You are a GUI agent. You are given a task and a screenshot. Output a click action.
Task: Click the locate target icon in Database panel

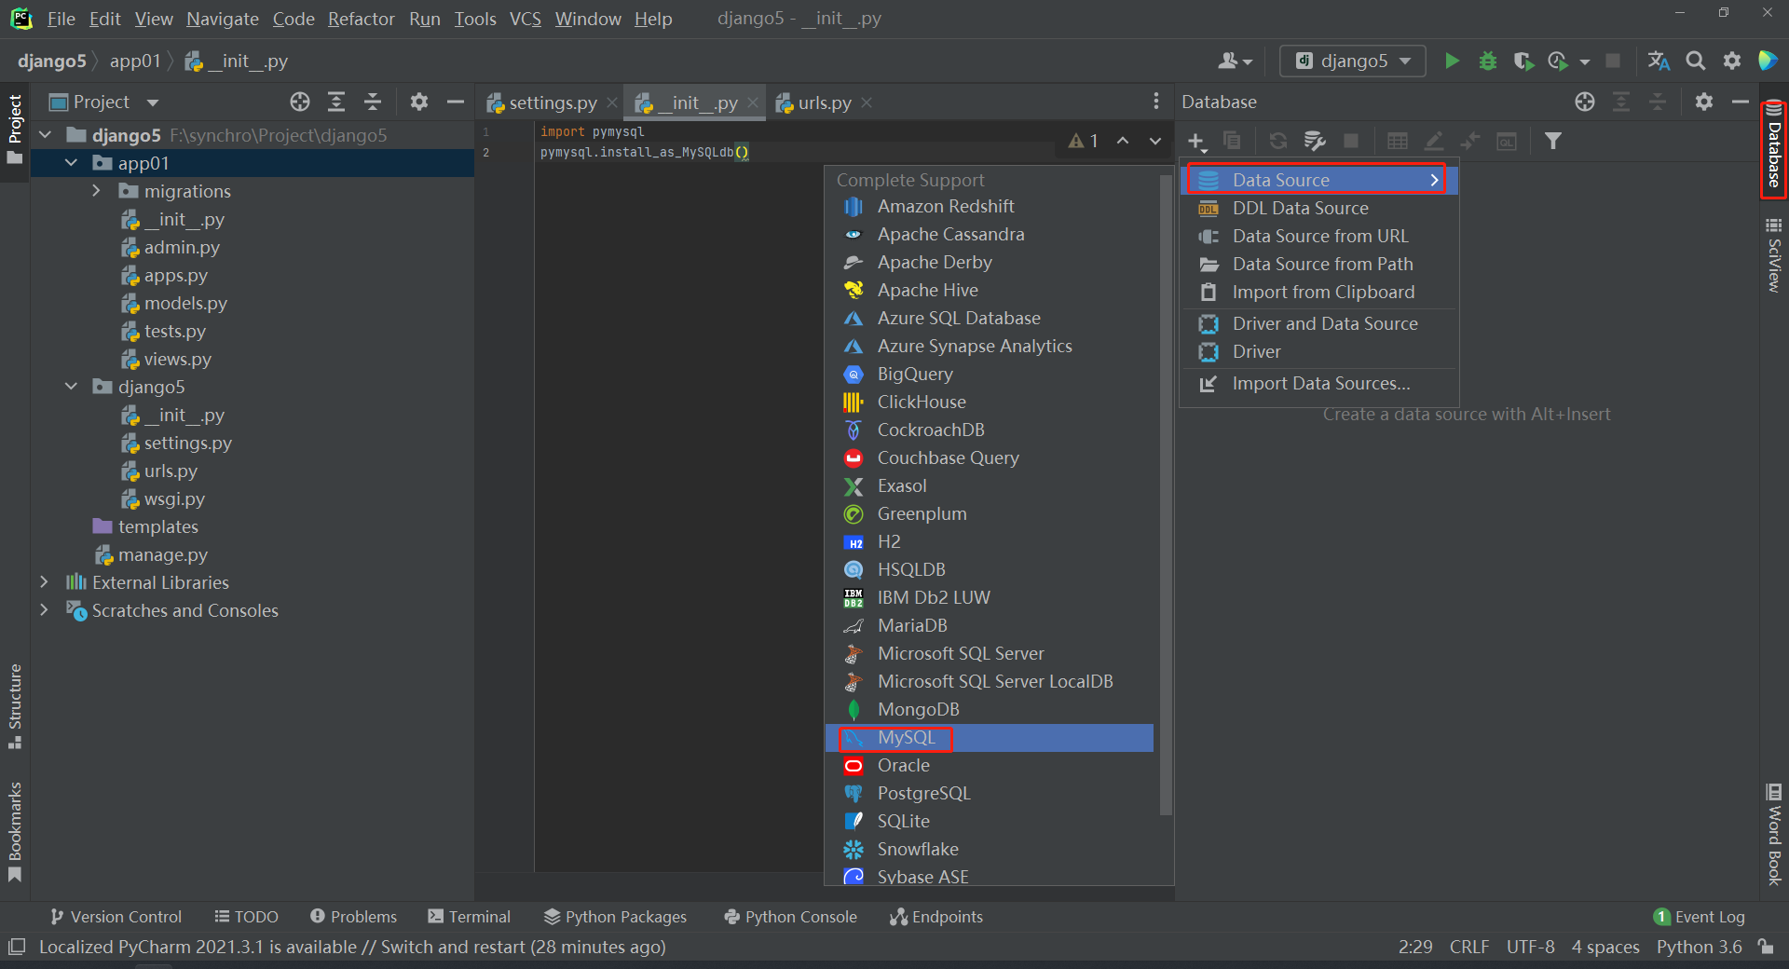coord(1585,102)
